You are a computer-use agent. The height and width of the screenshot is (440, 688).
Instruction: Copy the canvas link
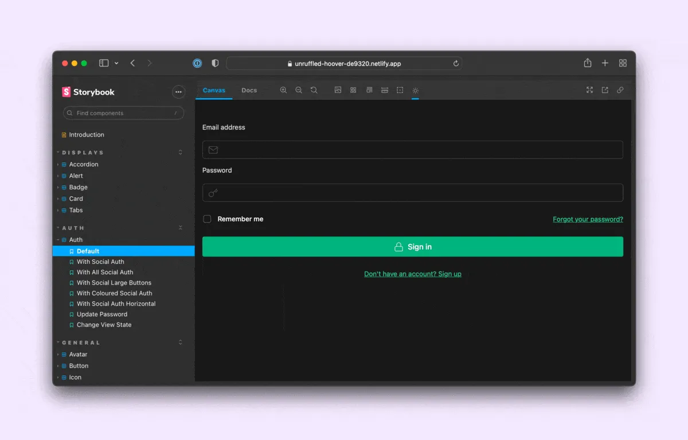(x=620, y=90)
